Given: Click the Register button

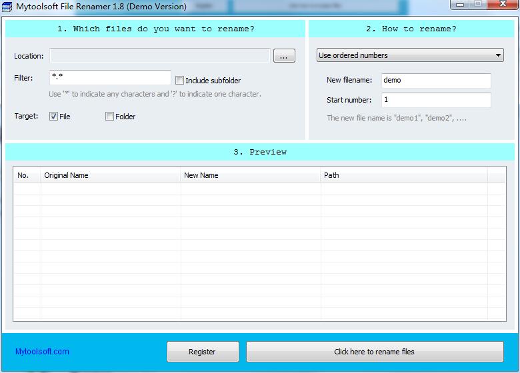Looking at the screenshot, I should pyautogui.click(x=203, y=352).
